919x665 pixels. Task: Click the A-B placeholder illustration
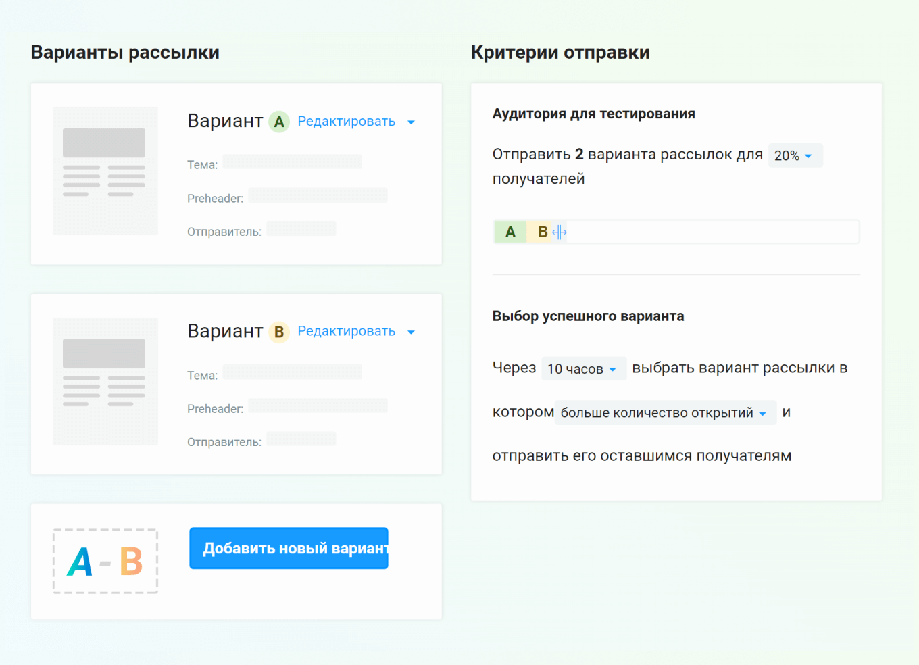coord(105,561)
